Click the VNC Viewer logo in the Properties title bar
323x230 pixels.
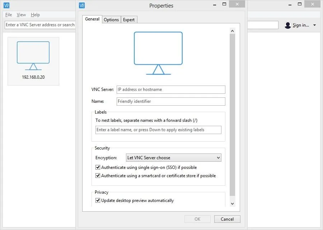pos(82,5)
